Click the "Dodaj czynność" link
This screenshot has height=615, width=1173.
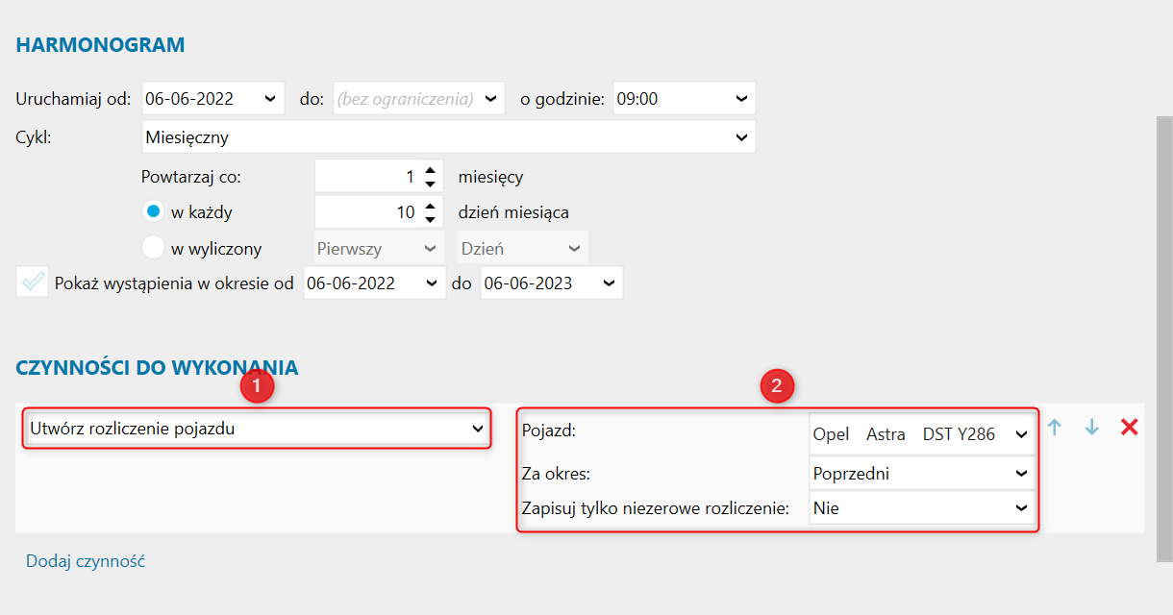pyautogui.click(x=86, y=561)
